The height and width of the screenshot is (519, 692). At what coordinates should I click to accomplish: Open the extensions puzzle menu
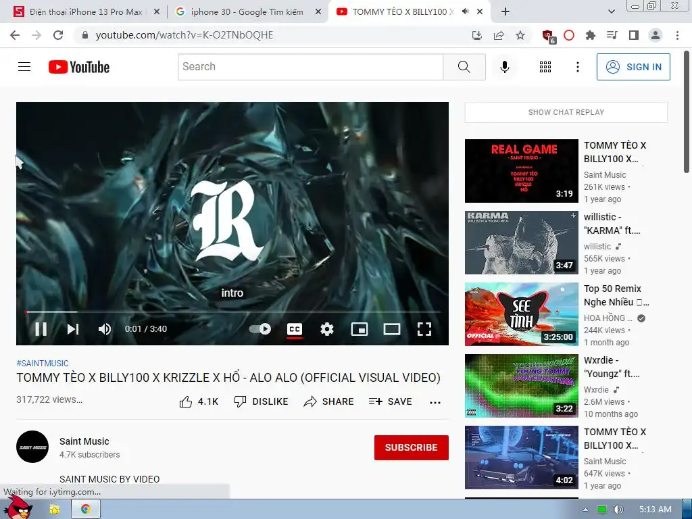[590, 35]
